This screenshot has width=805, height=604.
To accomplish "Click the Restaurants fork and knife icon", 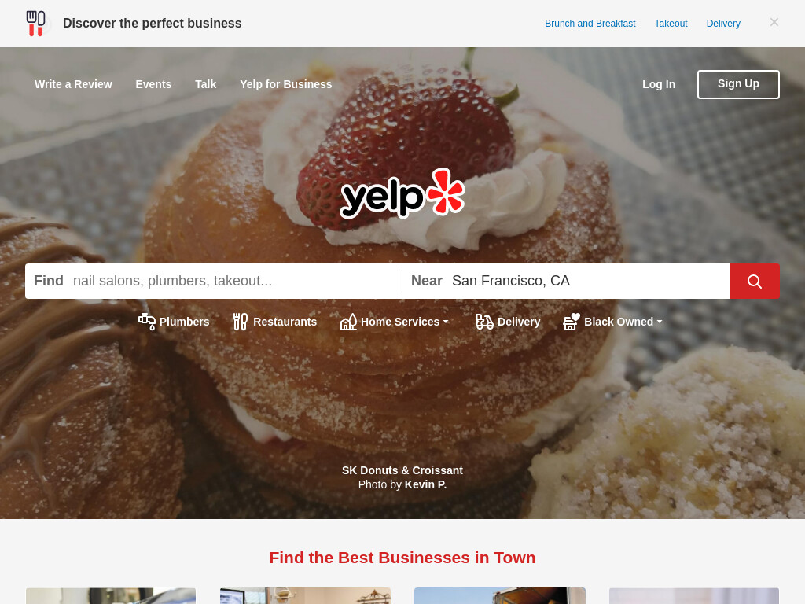I will point(241,322).
